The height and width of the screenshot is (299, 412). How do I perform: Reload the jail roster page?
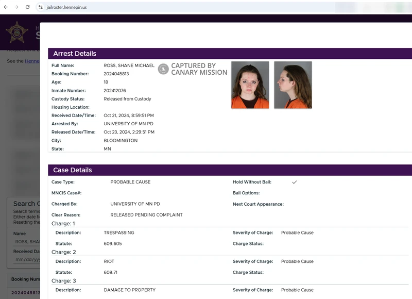[x=28, y=7]
